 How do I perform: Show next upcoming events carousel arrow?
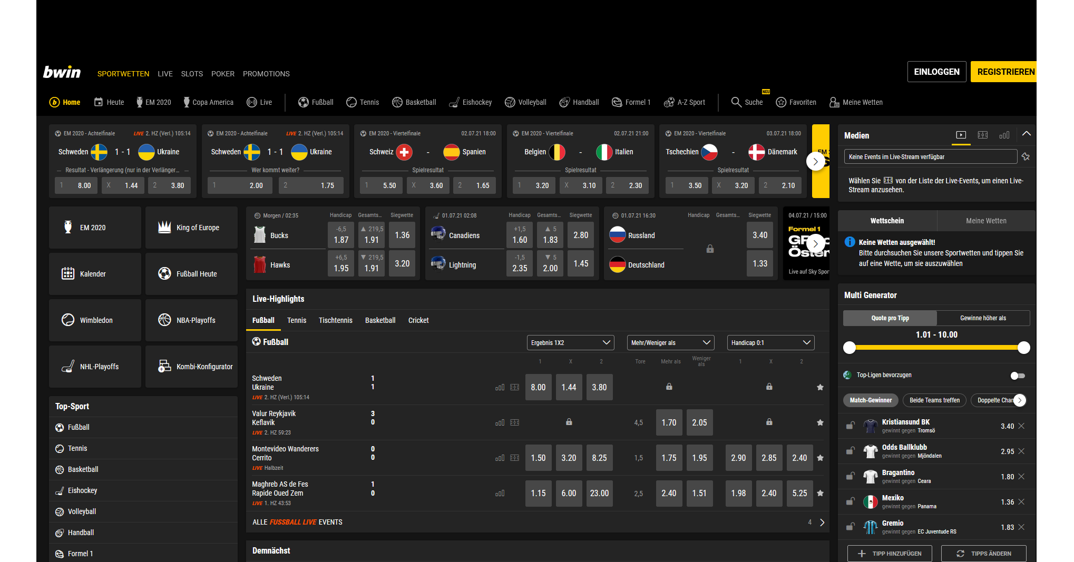click(x=816, y=243)
